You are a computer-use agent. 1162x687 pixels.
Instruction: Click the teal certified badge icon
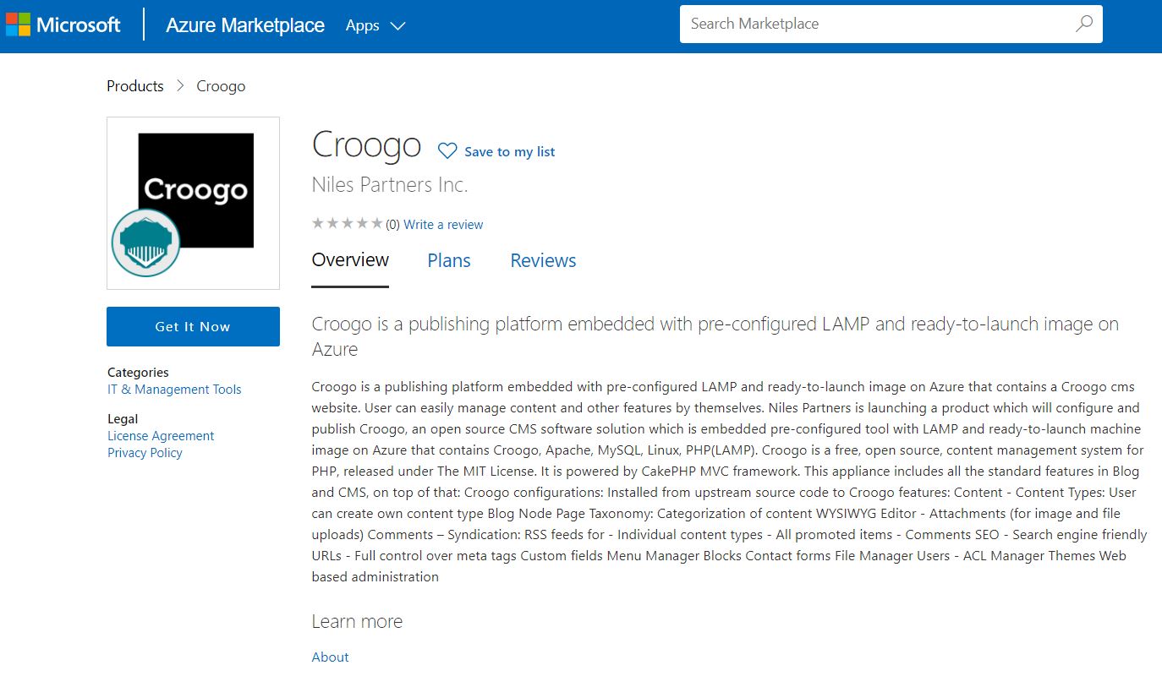[145, 243]
